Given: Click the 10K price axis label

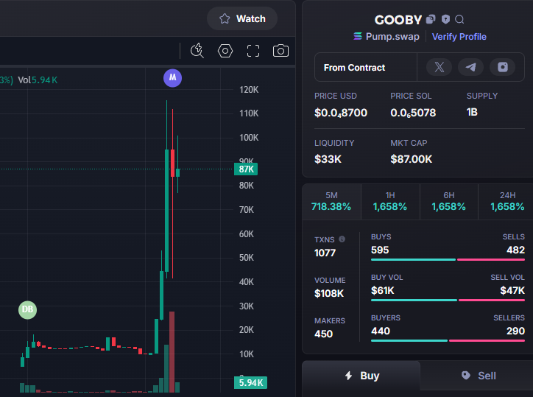Looking at the screenshot, I should click(x=247, y=354).
